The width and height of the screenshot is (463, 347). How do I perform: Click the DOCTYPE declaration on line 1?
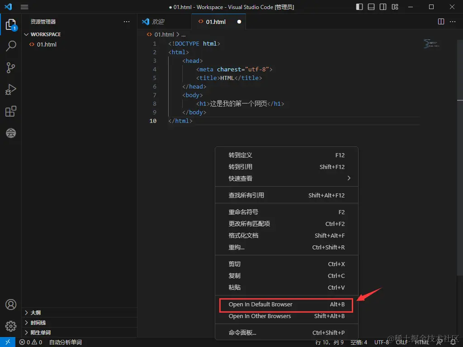pos(194,44)
